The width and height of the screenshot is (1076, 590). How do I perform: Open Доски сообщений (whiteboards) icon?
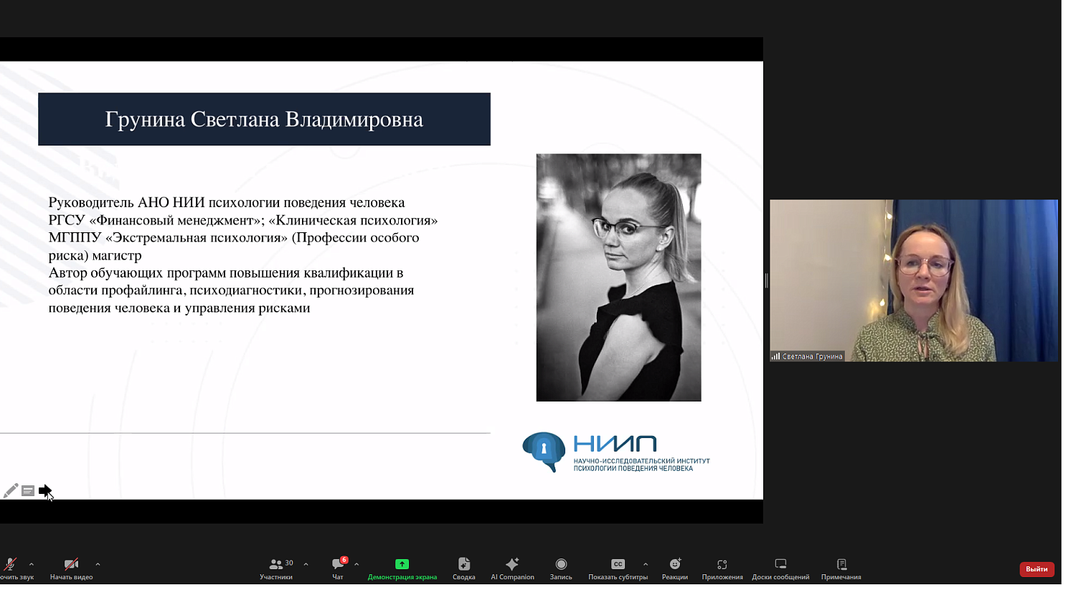[x=779, y=567]
